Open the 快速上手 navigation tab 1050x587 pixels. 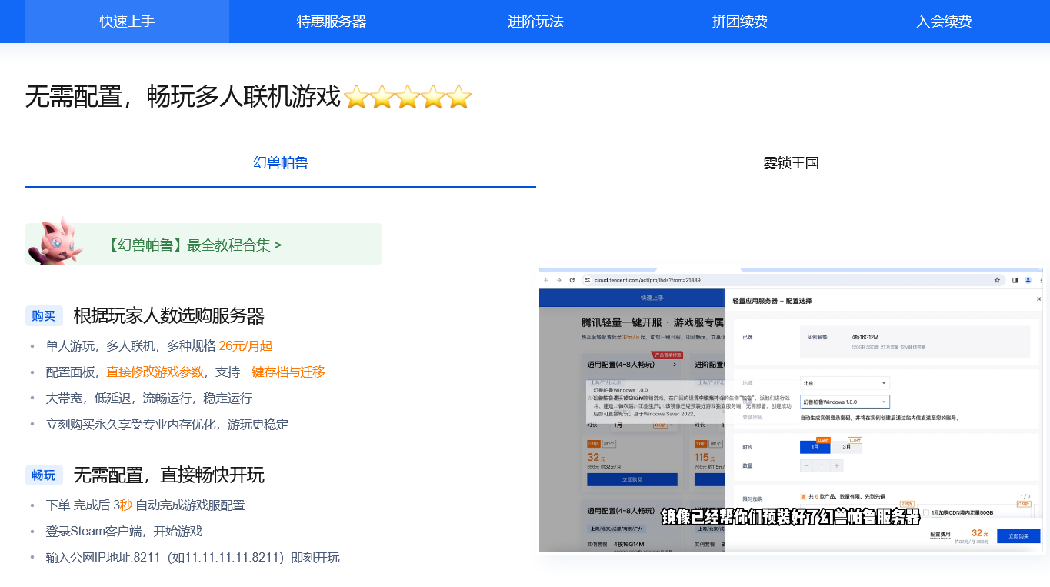(x=127, y=22)
